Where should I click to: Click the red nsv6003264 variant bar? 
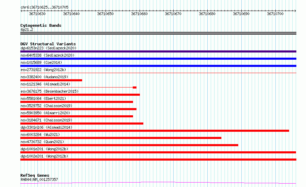coord(121,138)
